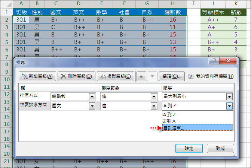Click the Select All corner of the worksheet
This screenshot has height=168, width=251.
(7, 4)
